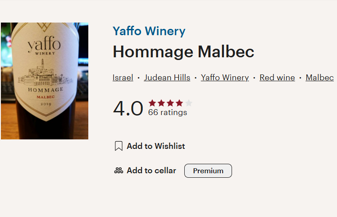Enlarge the wine bottle photo
337x217 pixels.
[x=45, y=81]
